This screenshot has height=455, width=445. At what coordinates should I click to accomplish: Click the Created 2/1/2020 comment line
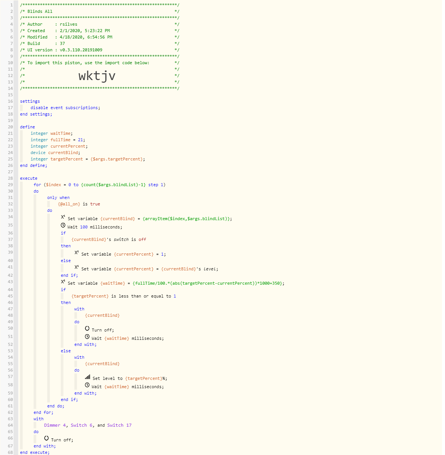[x=100, y=31]
